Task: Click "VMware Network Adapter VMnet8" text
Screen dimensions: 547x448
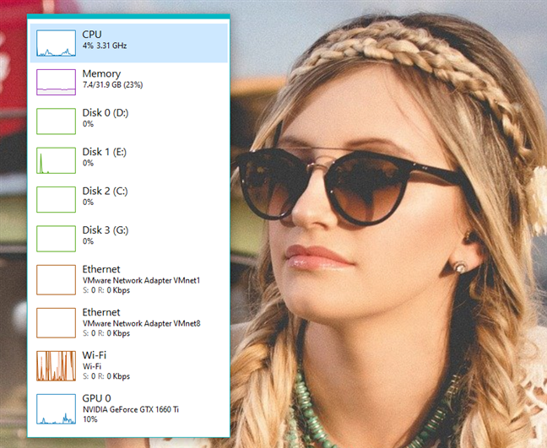Action: 141,323
